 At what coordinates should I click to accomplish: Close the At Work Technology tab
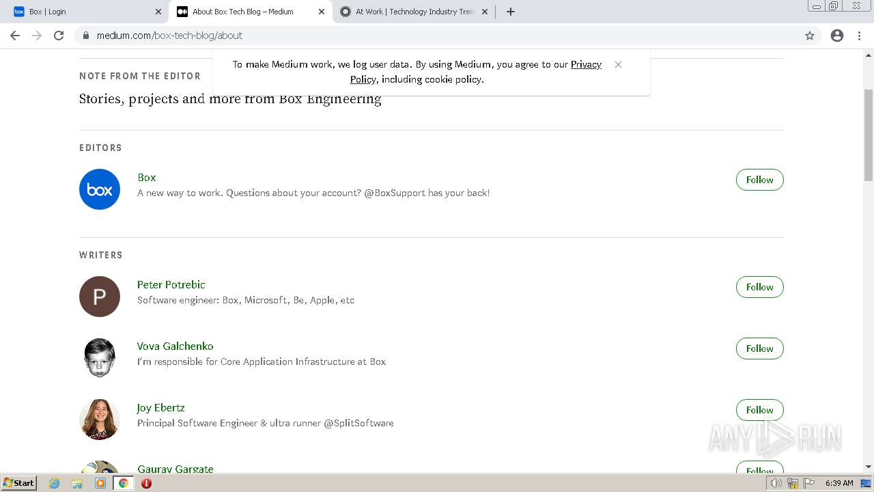click(485, 12)
